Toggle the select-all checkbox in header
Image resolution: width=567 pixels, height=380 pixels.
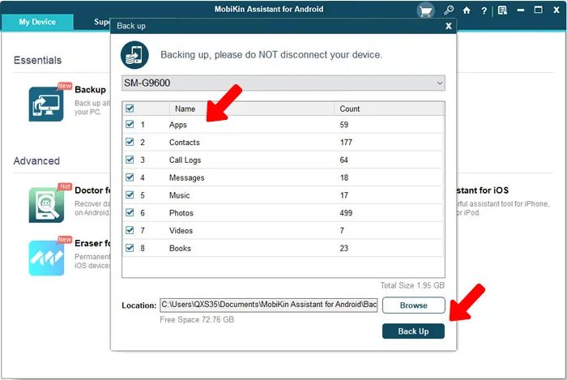130,109
